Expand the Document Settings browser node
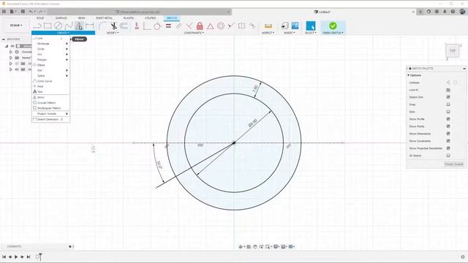468x263 pixels. pyautogui.click(x=11, y=52)
